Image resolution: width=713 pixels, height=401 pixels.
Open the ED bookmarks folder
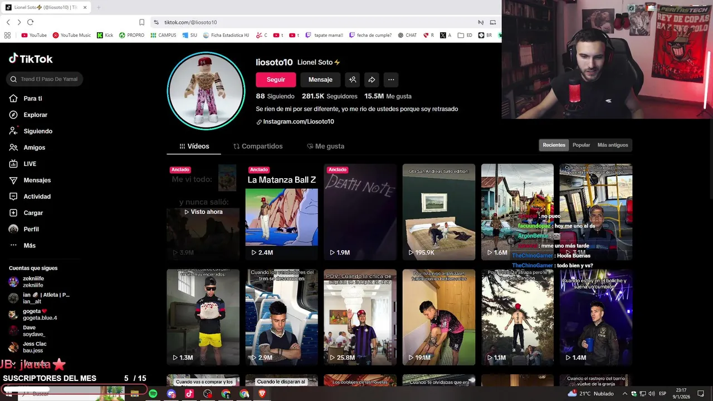[x=465, y=35]
